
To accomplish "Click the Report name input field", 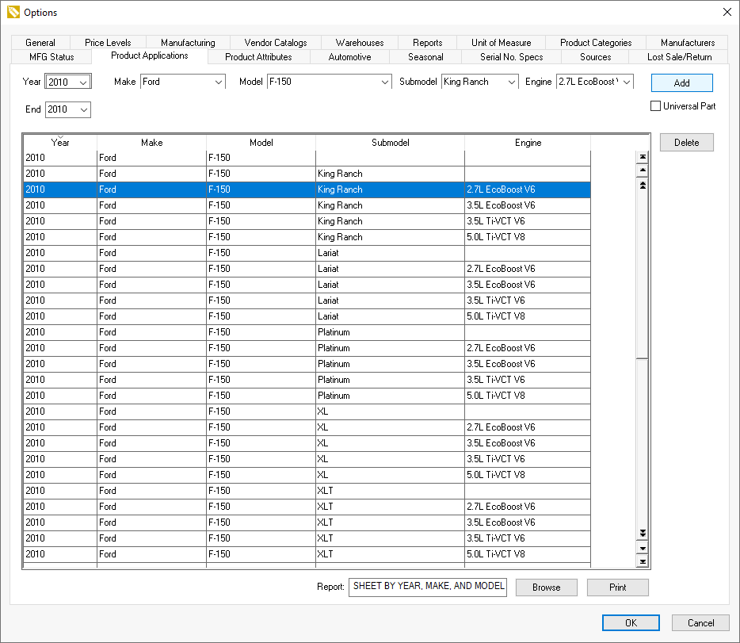I will click(x=427, y=587).
